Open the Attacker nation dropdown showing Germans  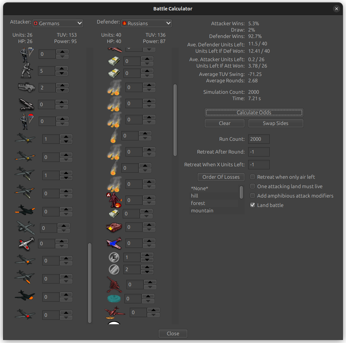pyautogui.click(x=57, y=23)
